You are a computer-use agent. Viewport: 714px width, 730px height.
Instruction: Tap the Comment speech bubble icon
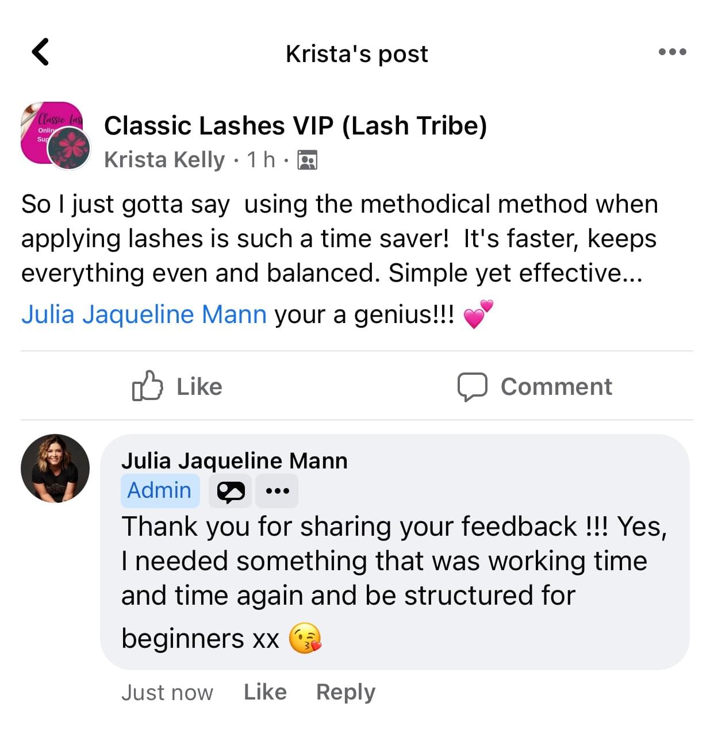coord(472,386)
